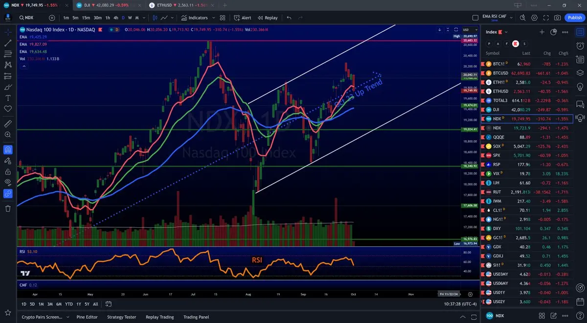Image resolution: width=587 pixels, height=323 pixels.
Task: Set the 1h timeframe
Action: (108, 18)
